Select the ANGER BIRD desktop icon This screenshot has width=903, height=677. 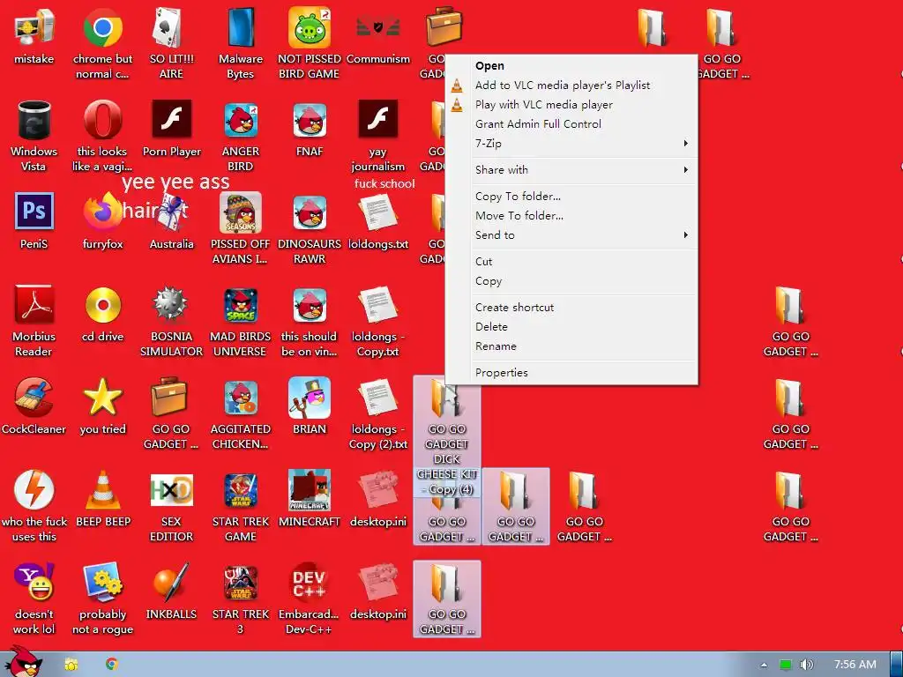(240, 136)
